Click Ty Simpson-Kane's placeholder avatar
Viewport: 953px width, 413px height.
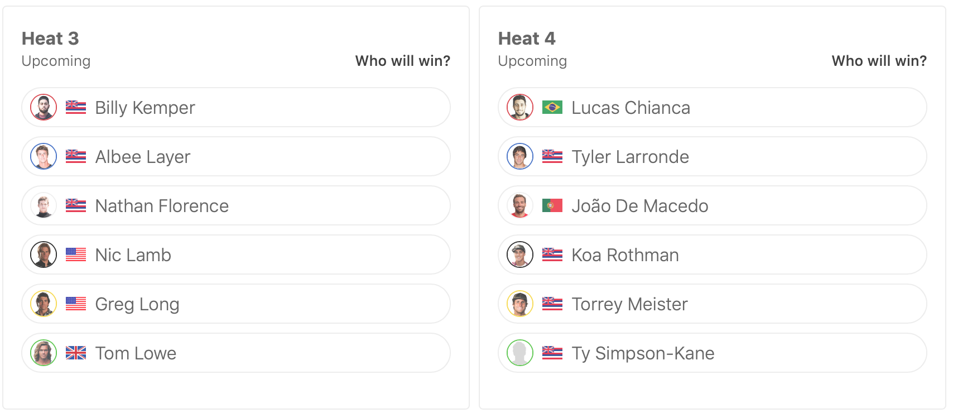tap(520, 353)
